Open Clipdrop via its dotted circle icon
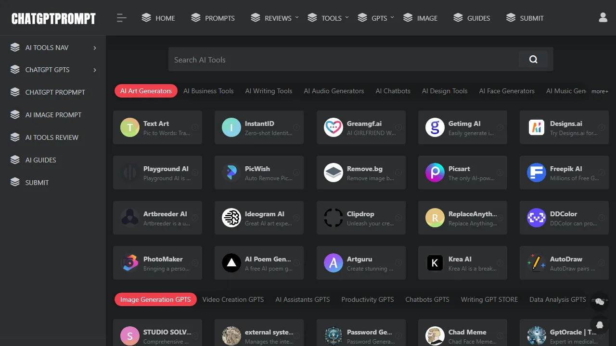The width and height of the screenshot is (616, 346). 333,218
